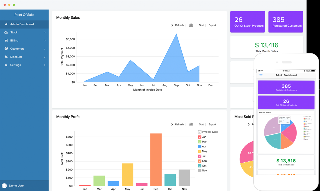This screenshot has height=191, width=320.
Task: Uncheck Jan in Monthly Profit legend
Action: click(x=199, y=137)
